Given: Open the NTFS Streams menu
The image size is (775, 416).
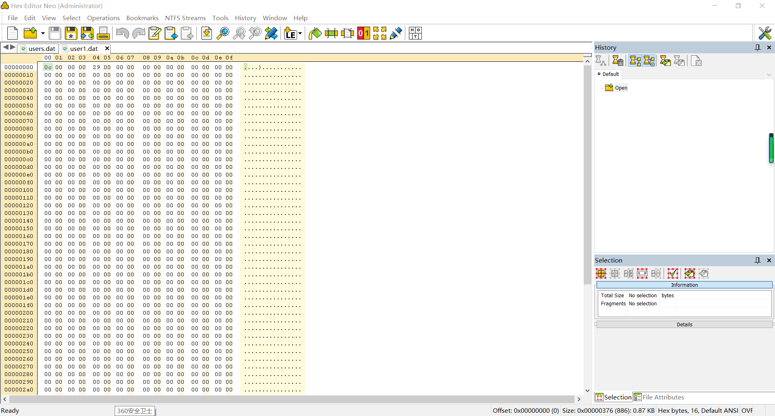Looking at the screenshot, I should [x=185, y=18].
